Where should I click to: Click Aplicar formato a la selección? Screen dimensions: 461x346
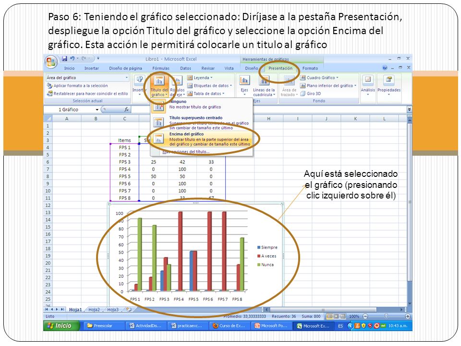(78, 86)
